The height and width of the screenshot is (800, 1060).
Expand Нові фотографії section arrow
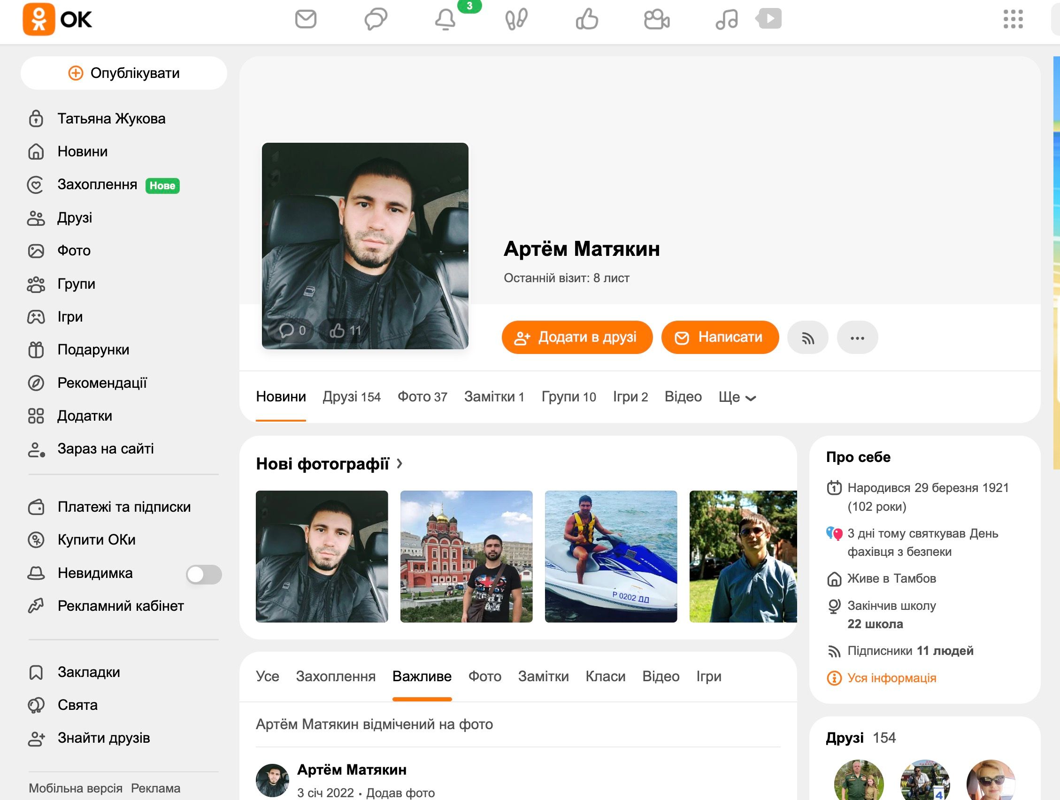coord(399,463)
